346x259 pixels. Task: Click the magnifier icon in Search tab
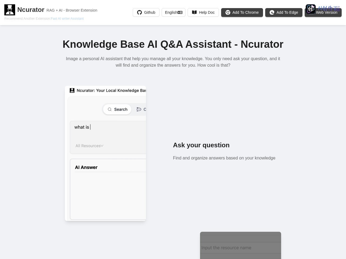[110, 109]
